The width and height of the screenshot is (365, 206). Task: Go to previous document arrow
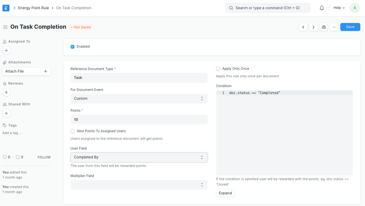click(x=303, y=27)
